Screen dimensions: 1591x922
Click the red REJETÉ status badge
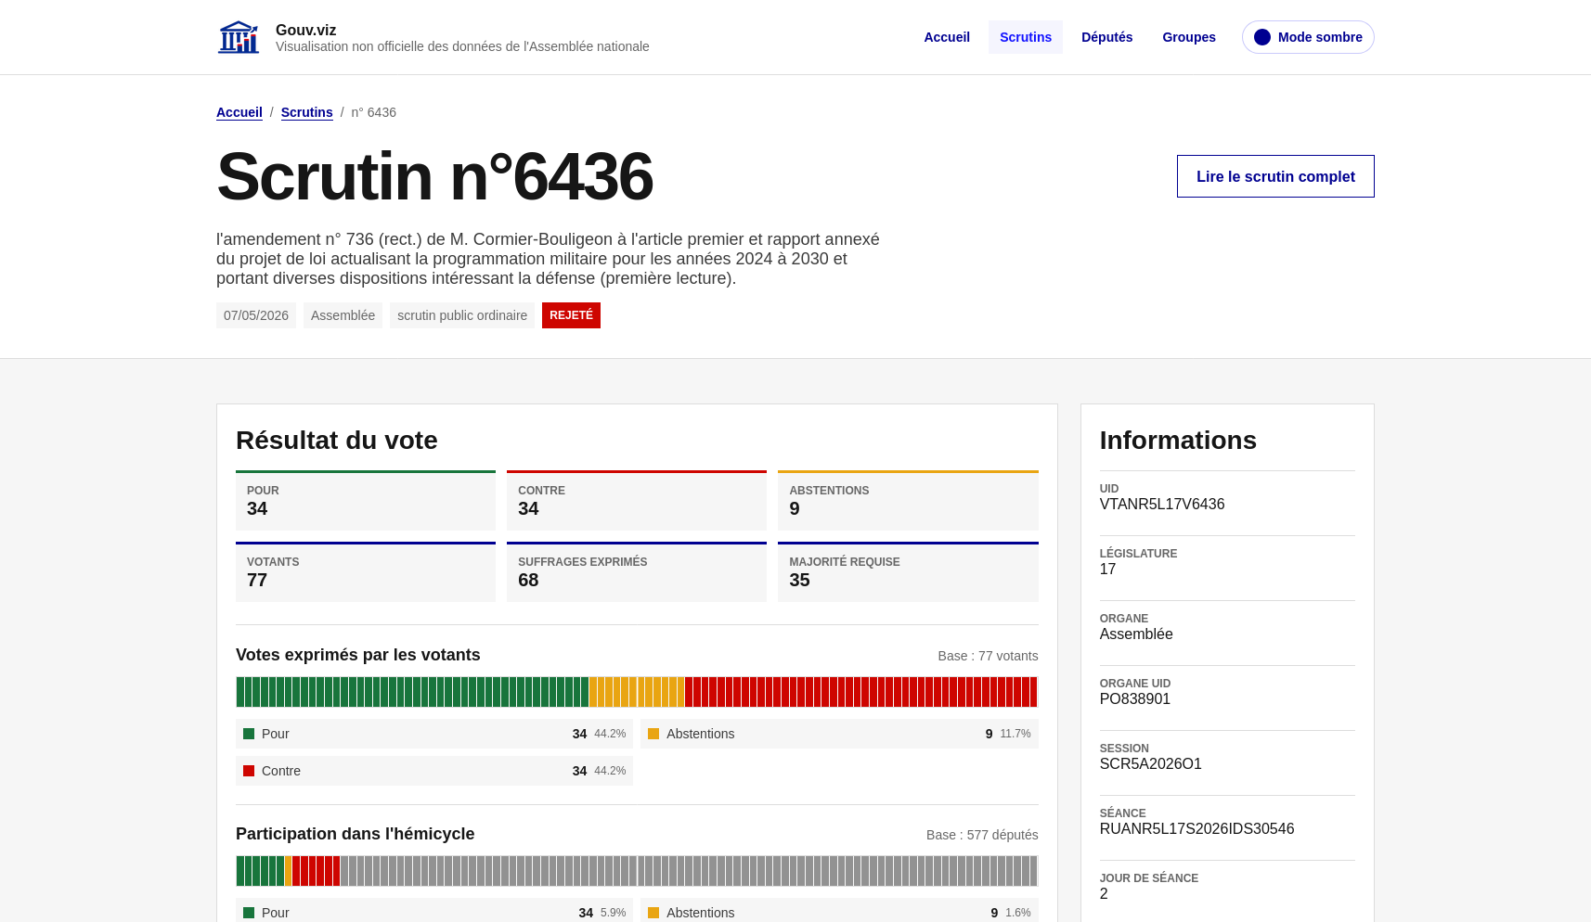click(571, 315)
